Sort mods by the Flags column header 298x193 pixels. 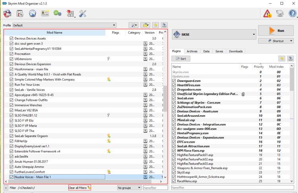tap(115, 33)
